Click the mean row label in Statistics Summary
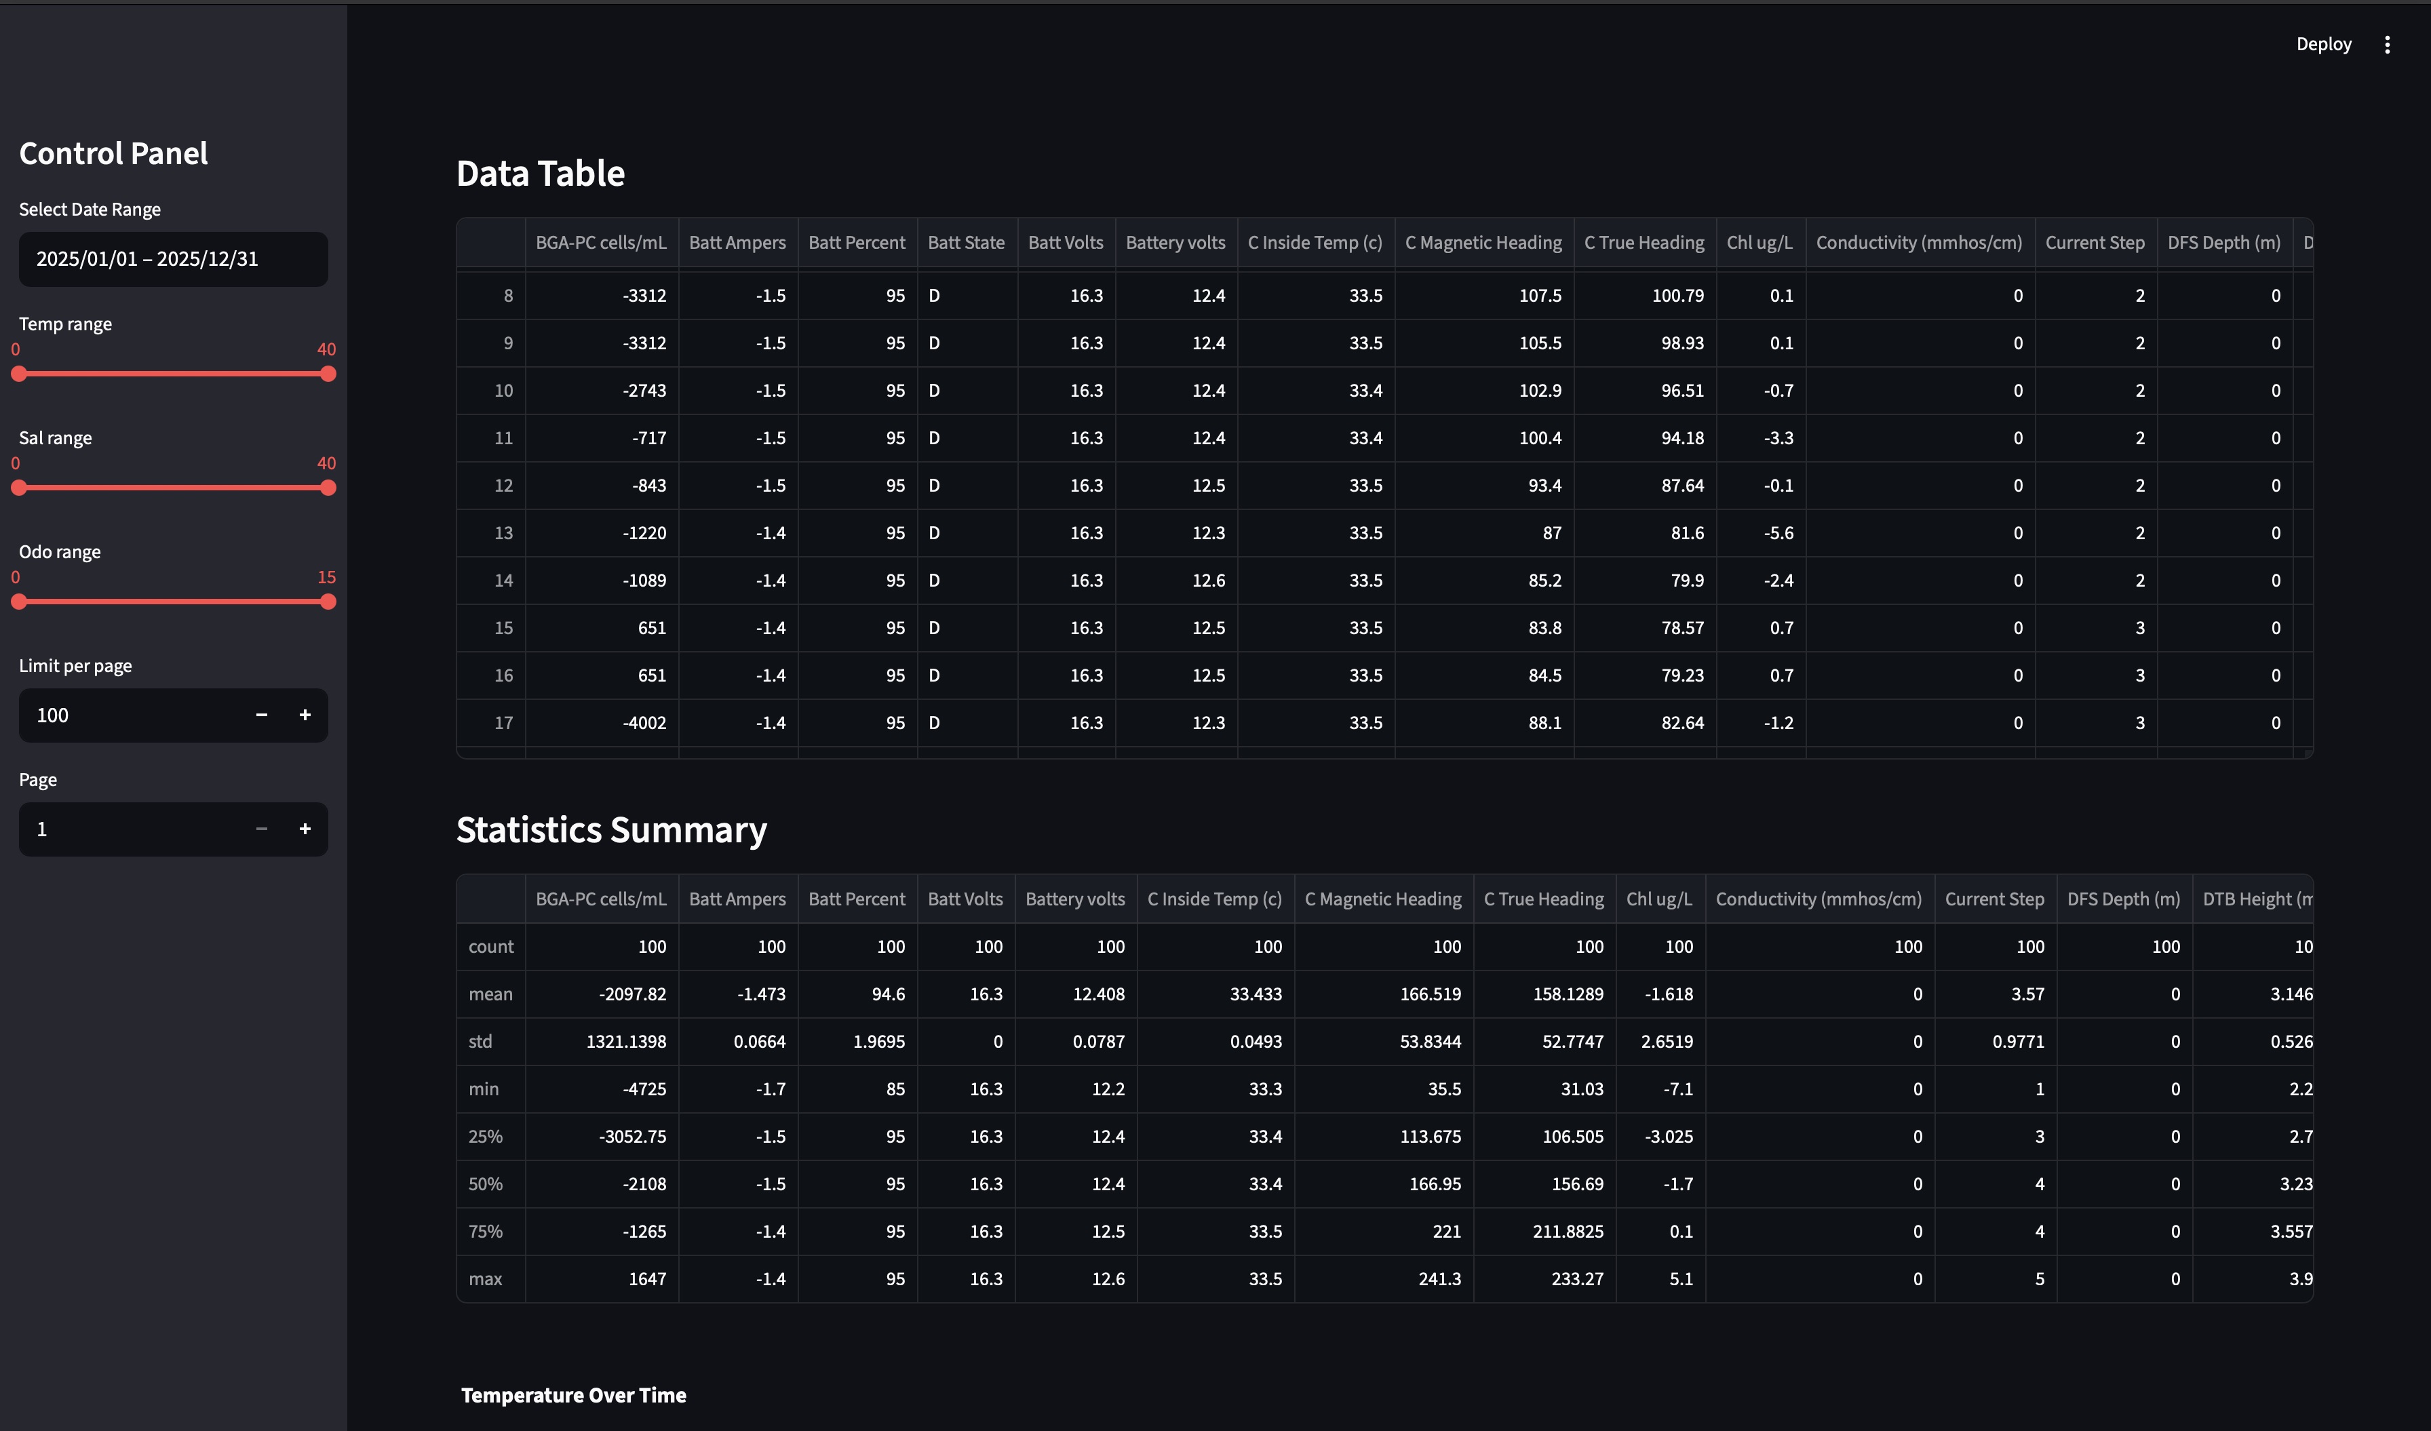 pyautogui.click(x=491, y=994)
